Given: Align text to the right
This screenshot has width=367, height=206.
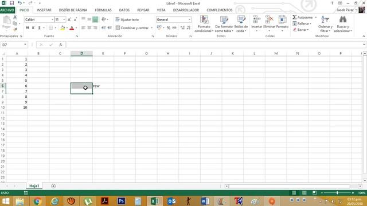Looking at the screenshot, I should coord(95,28).
